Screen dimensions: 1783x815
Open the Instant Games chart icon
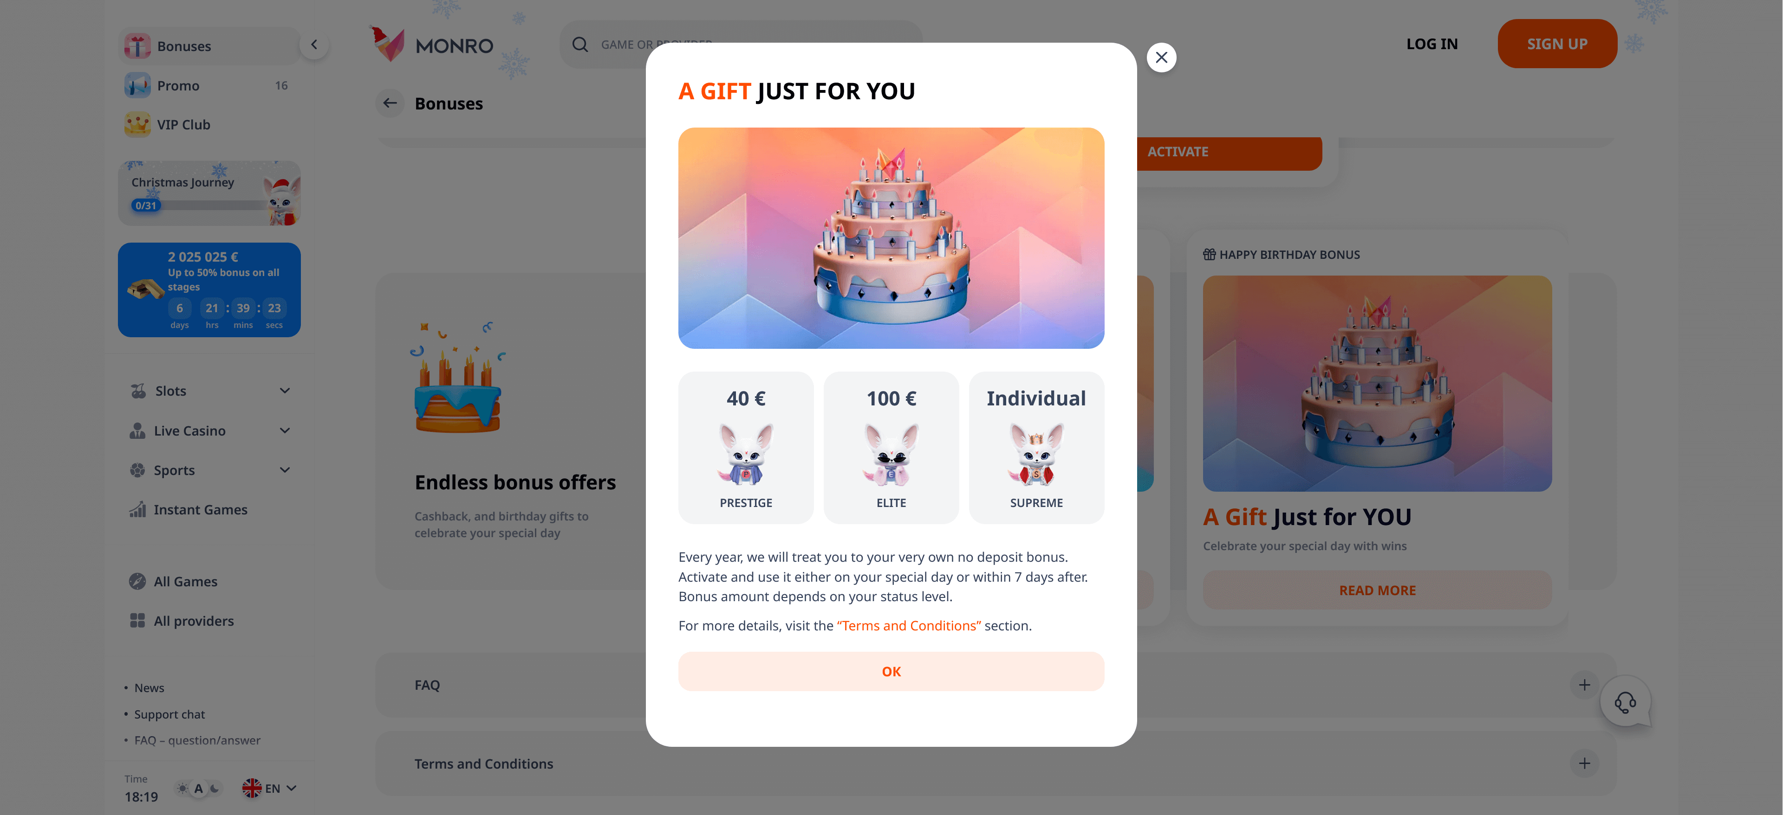(137, 509)
